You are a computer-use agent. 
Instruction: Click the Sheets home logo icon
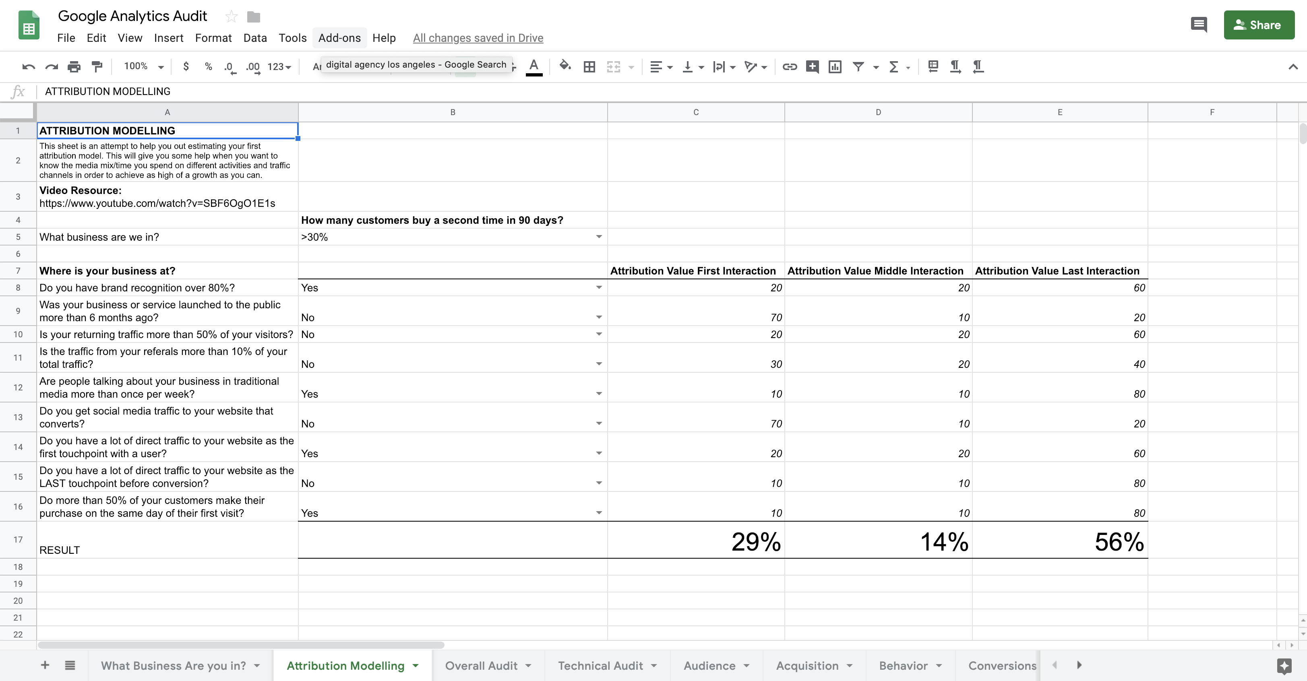pos(29,25)
